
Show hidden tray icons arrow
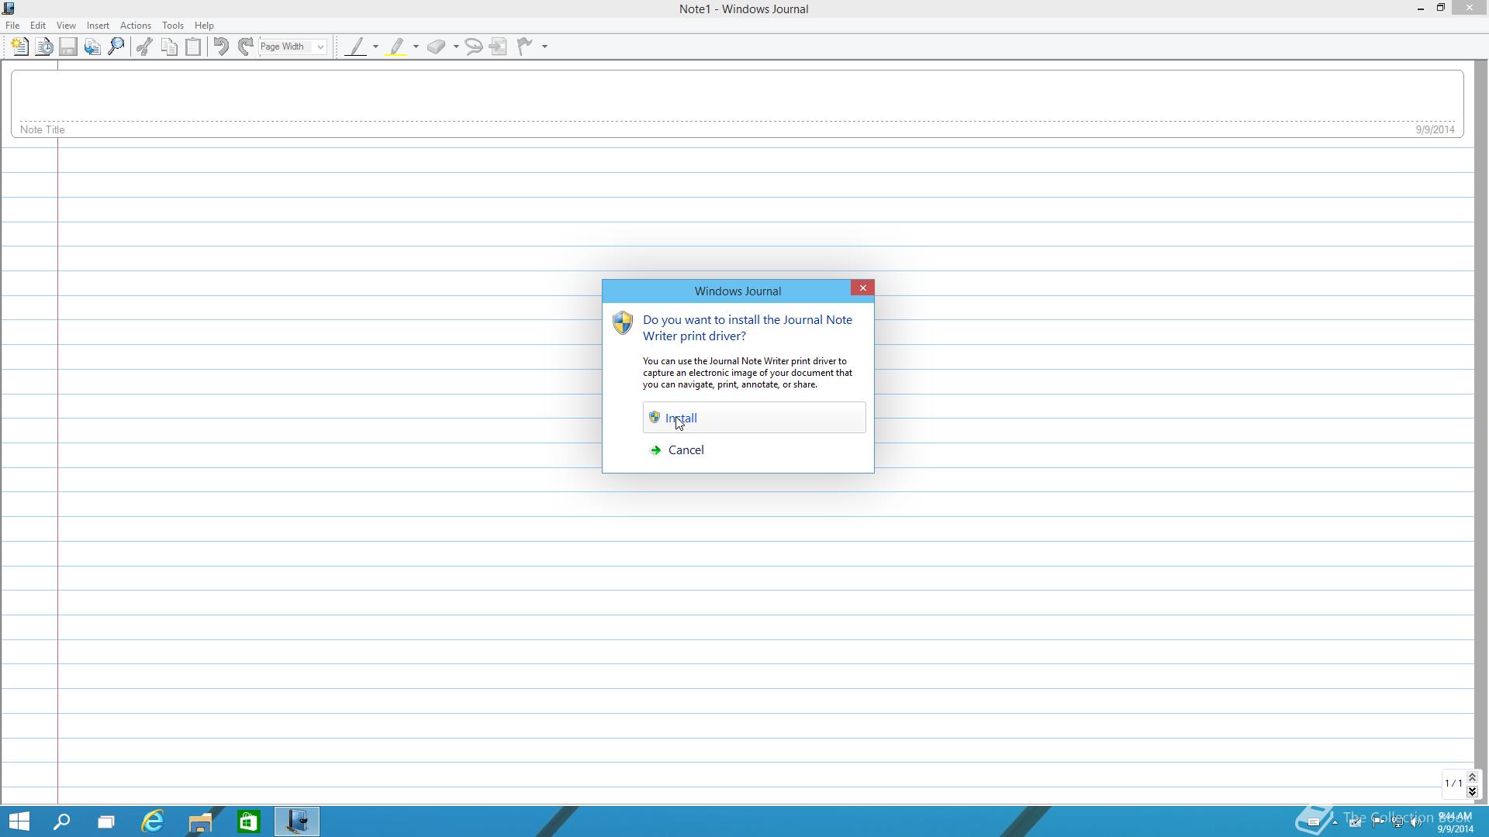point(1335,822)
